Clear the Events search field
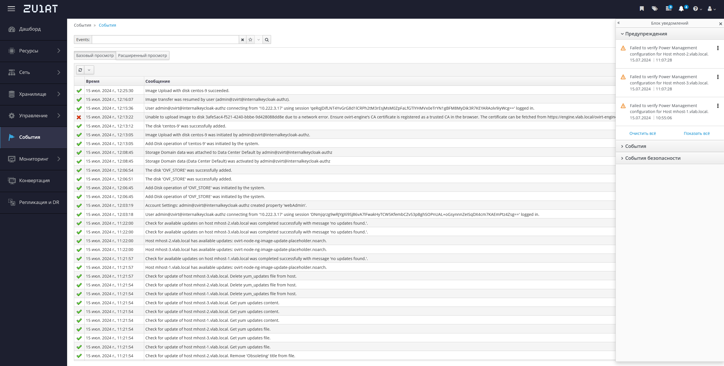 (x=242, y=40)
